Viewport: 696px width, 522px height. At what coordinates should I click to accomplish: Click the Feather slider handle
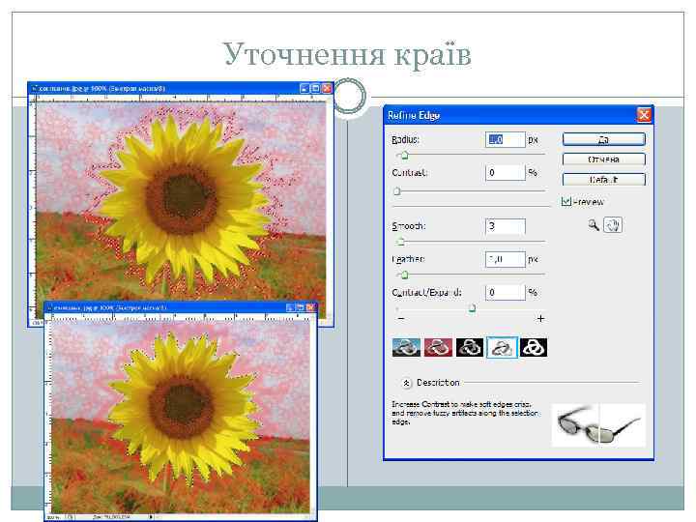point(404,275)
